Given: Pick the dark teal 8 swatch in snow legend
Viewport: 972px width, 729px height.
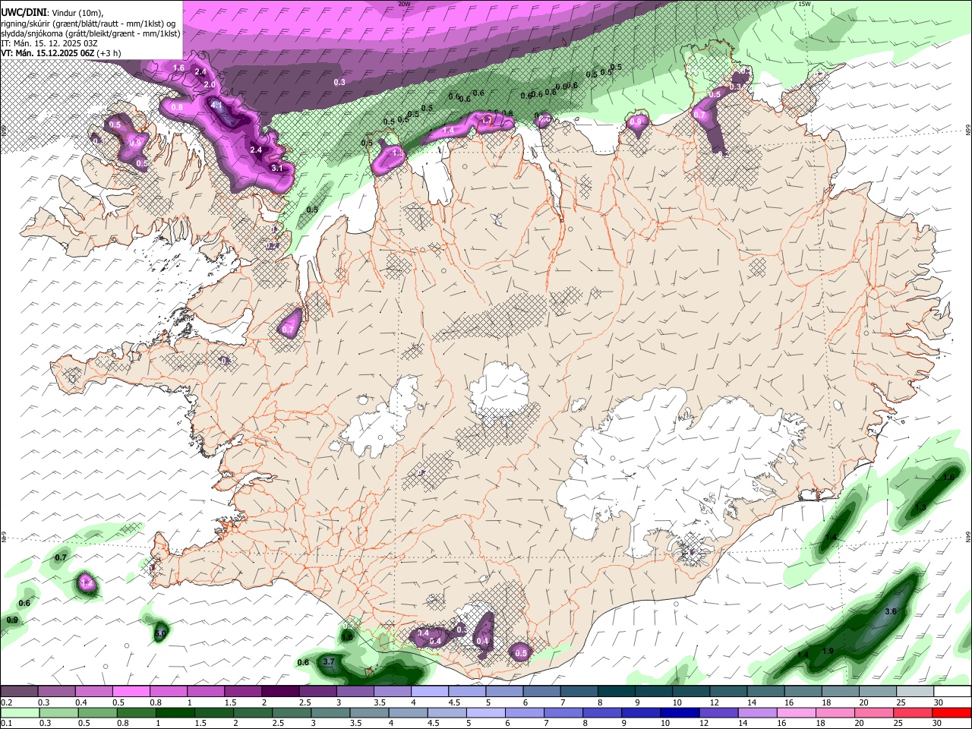Looking at the screenshot, I should (616, 691).
